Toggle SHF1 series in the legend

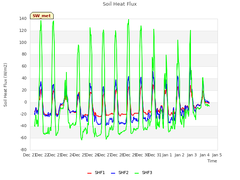click(96, 172)
